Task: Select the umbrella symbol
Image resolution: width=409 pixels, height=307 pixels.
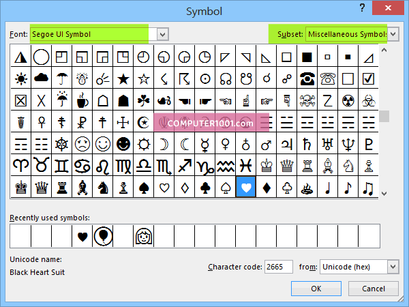Action: 61,78
